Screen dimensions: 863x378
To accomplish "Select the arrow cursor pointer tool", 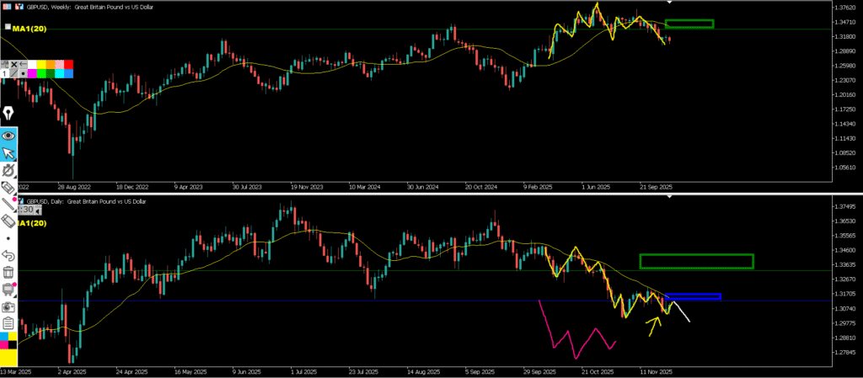I will coord(9,152).
